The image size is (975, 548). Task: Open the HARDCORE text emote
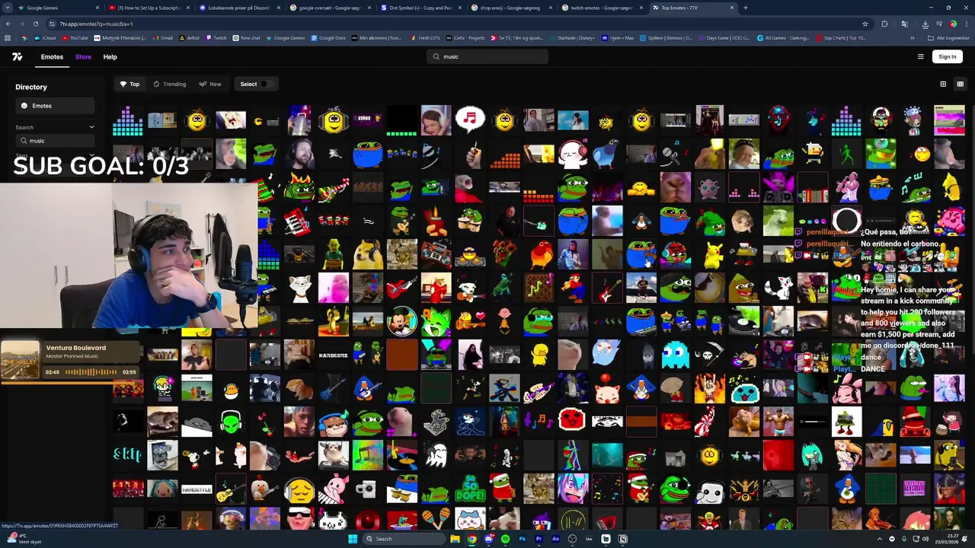333,355
